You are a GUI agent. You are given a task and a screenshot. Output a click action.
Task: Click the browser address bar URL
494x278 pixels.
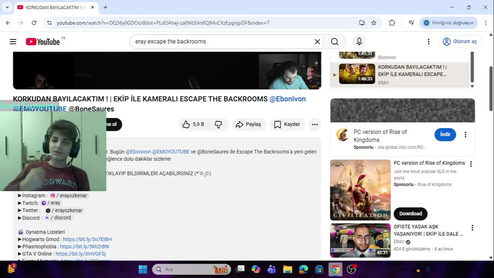click(x=163, y=23)
